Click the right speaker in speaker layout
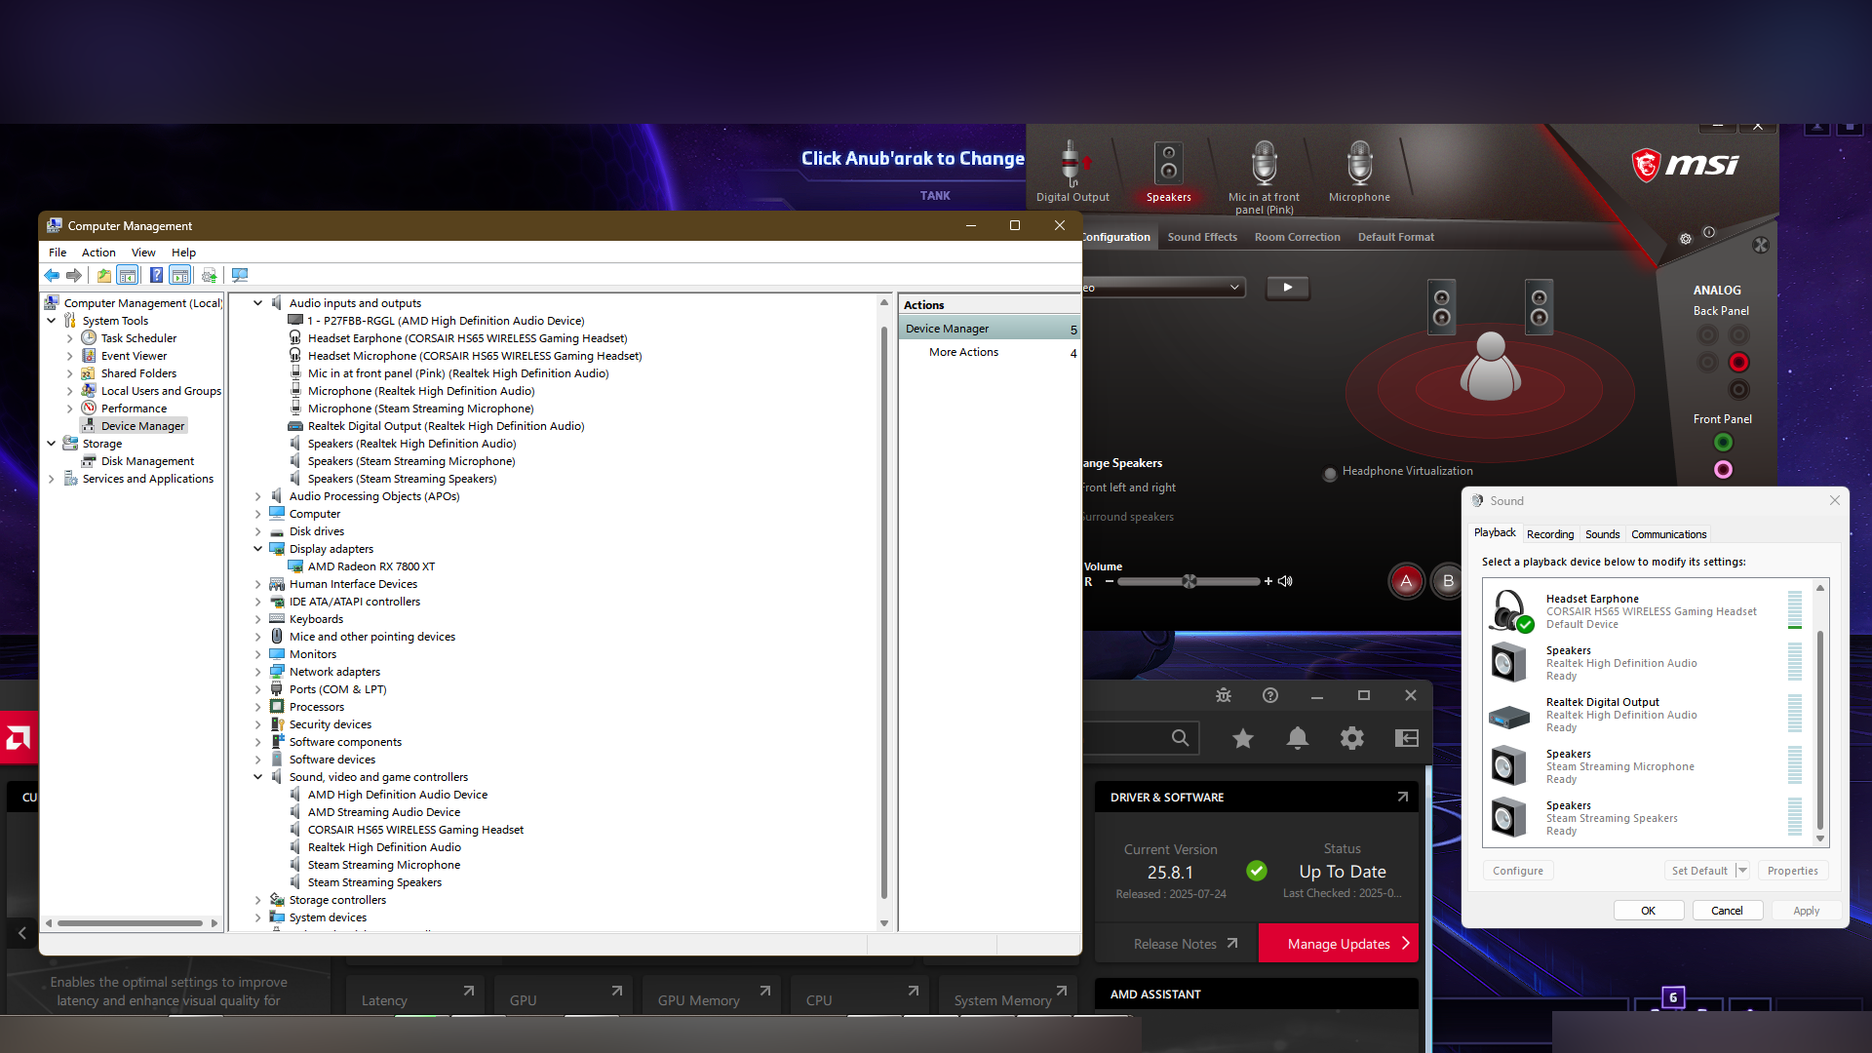This screenshot has height=1053, width=1872. [1539, 307]
